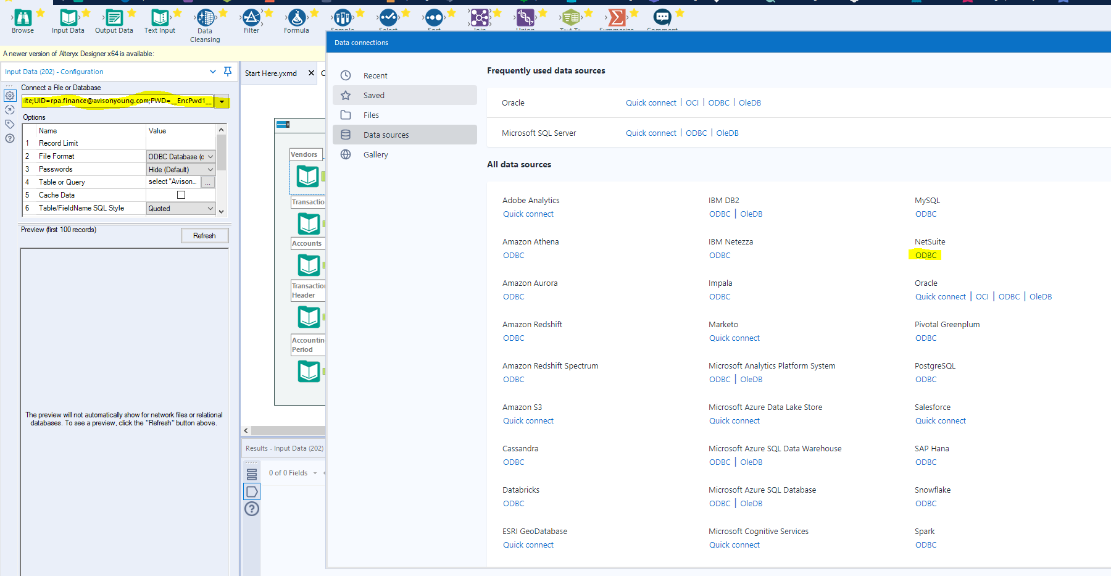Switch to the Start Here.yxmd tab
Viewport: 1111px width, 576px height.
pos(271,73)
